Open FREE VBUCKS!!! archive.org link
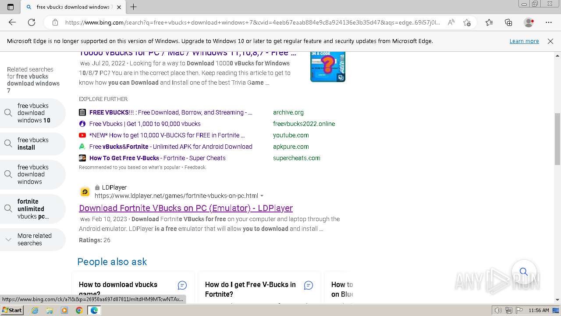The image size is (561, 316). (x=171, y=112)
